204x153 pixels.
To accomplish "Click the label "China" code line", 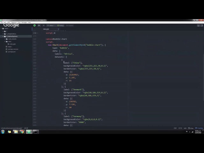I will pos(73,63).
